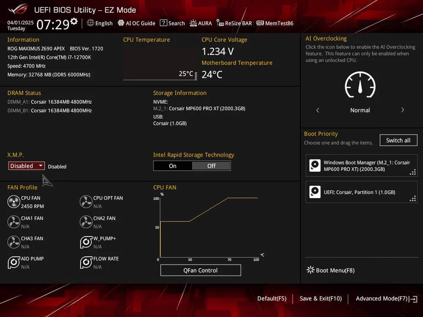
Task: Click the CPU temperature bar indicator
Action: [196, 76]
